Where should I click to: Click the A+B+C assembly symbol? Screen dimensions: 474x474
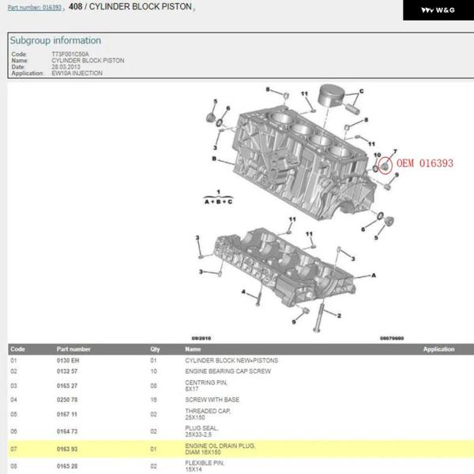pos(219,197)
